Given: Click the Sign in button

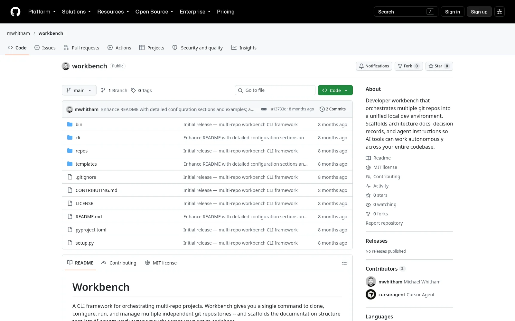Looking at the screenshot, I should tap(453, 12).
